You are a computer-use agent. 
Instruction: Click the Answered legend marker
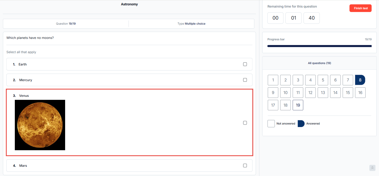301,124
